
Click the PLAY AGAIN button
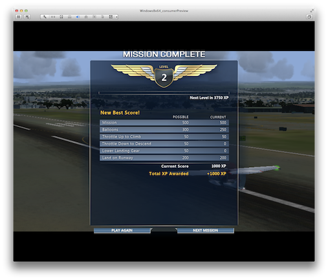pos(122,230)
